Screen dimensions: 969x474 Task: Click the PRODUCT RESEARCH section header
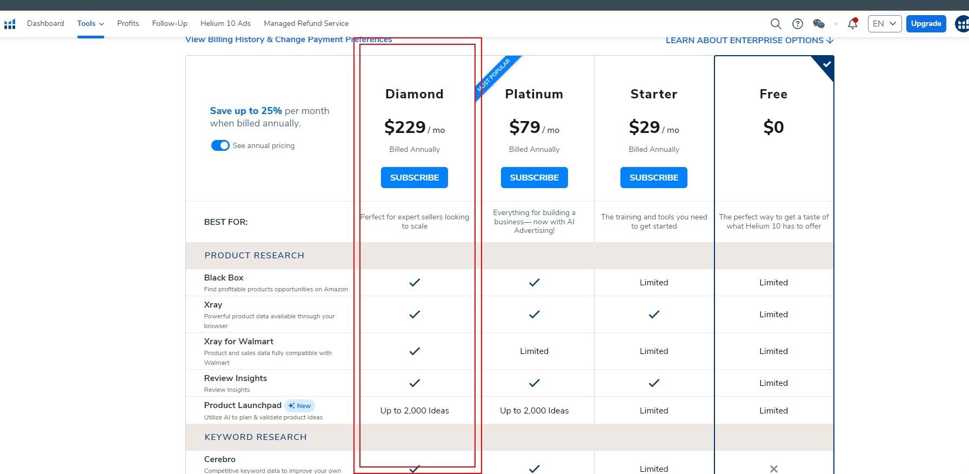(254, 256)
